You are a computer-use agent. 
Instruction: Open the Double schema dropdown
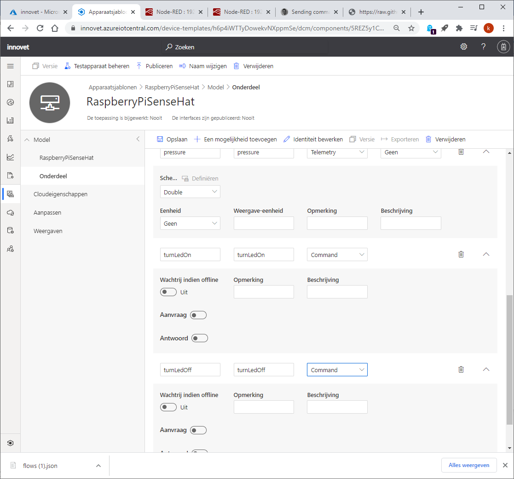point(190,192)
